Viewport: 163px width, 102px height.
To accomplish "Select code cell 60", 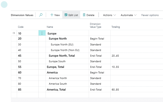I will [x=28, y=73].
